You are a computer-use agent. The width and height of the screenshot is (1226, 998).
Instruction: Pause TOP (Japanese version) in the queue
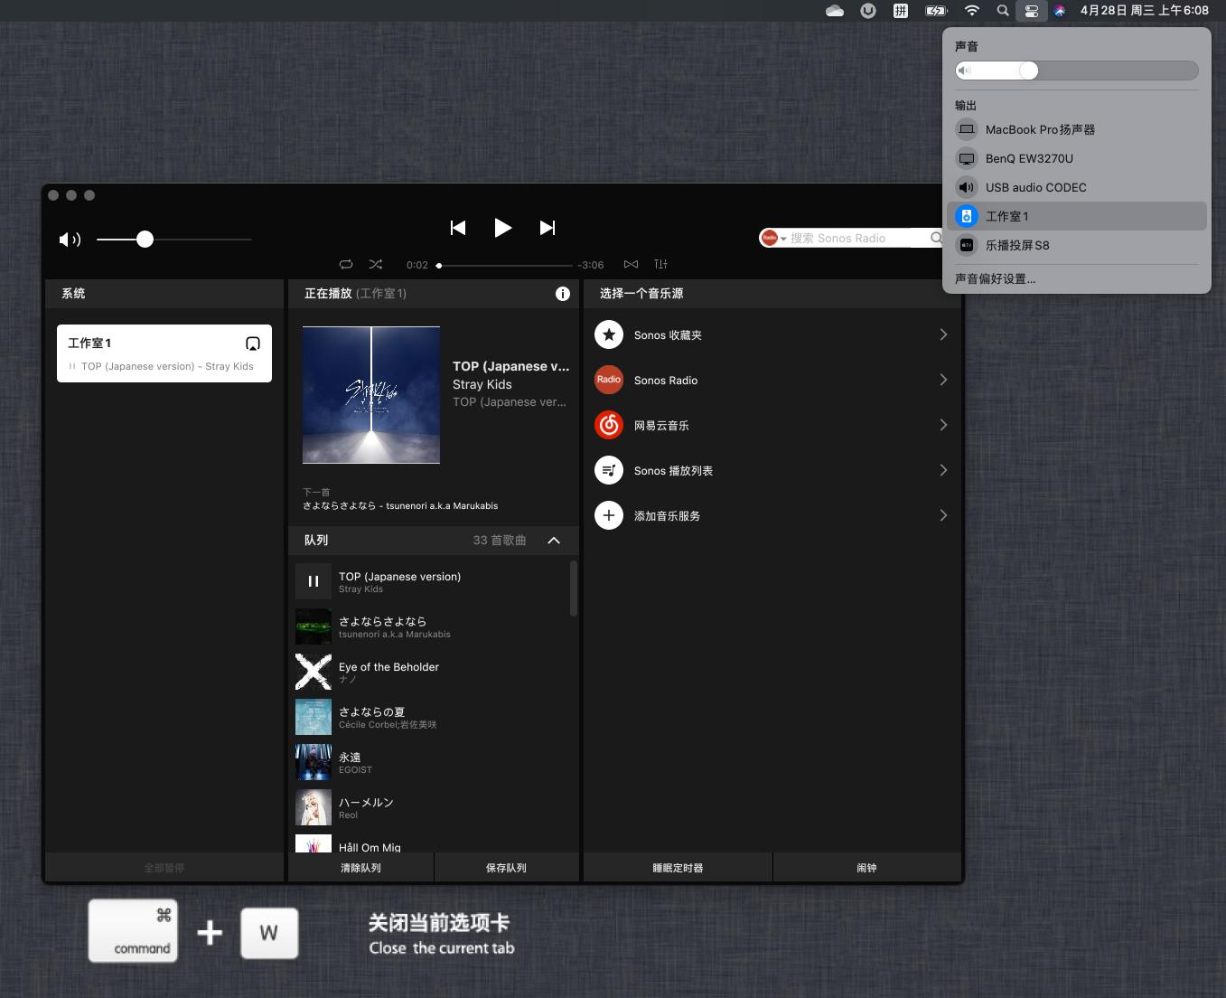coord(314,581)
